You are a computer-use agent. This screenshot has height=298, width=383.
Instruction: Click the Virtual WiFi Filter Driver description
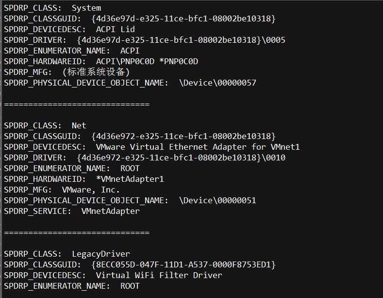pyautogui.click(x=159, y=276)
